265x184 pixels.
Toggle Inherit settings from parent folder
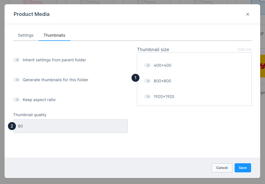point(16,60)
